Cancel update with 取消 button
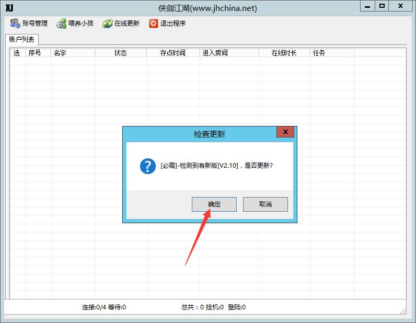416x323 pixels. [265, 204]
